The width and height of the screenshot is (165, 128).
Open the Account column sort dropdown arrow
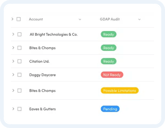click(x=80, y=19)
